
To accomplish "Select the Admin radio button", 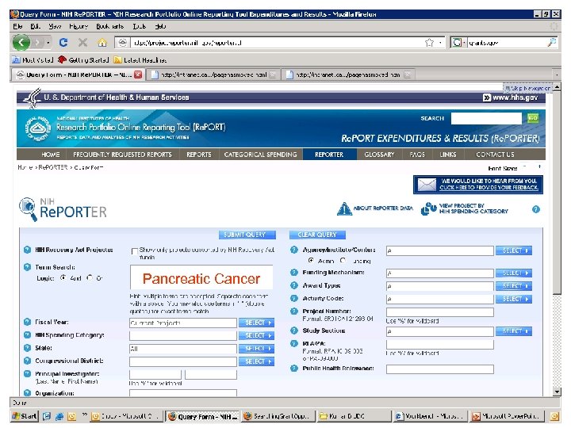I will tap(311, 261).
